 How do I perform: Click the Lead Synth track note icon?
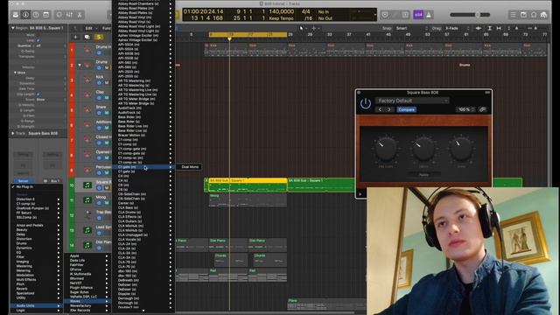tap(87, 230)
